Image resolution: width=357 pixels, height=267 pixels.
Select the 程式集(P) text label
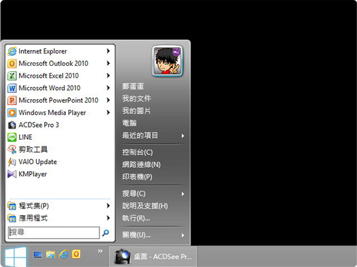[34, 206]
